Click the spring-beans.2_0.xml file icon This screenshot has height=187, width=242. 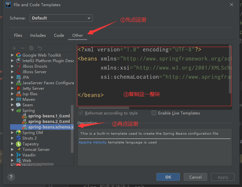(x=24, y=121)
